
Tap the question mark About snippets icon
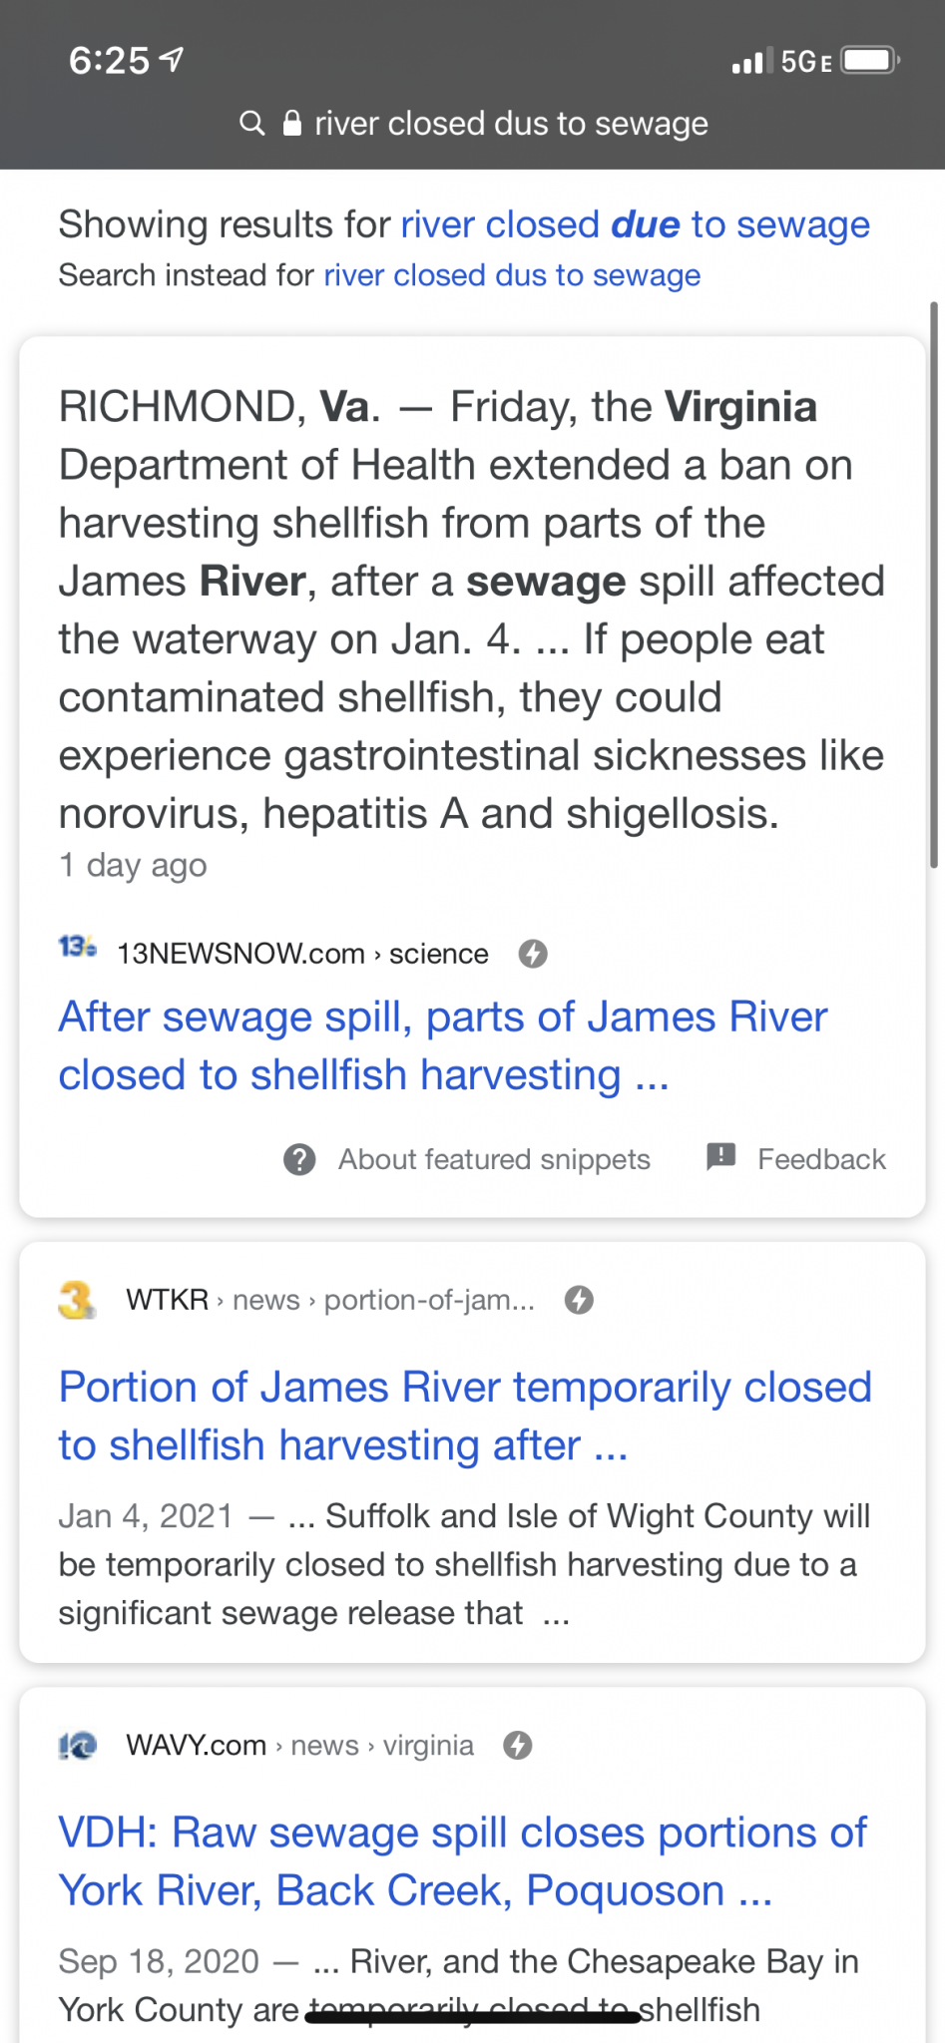[299, 1159]
